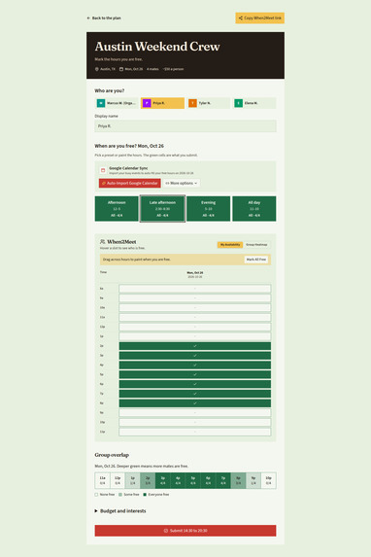This screenshot has height=557, width=371.
Task: Select Tyler N. as your identity
Action: click(209, 103)
